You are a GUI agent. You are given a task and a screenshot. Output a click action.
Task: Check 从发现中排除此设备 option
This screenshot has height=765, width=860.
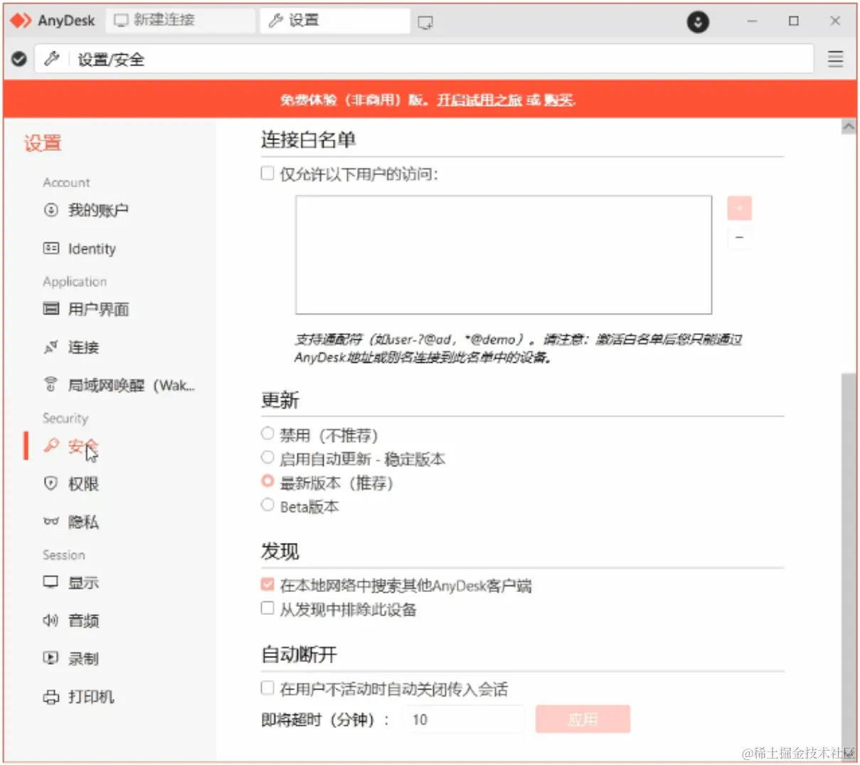coord(267,608)
